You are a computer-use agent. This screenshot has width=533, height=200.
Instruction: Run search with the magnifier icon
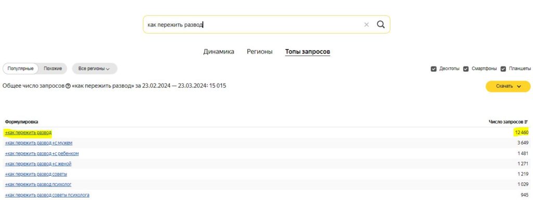[x=380, y=24]
